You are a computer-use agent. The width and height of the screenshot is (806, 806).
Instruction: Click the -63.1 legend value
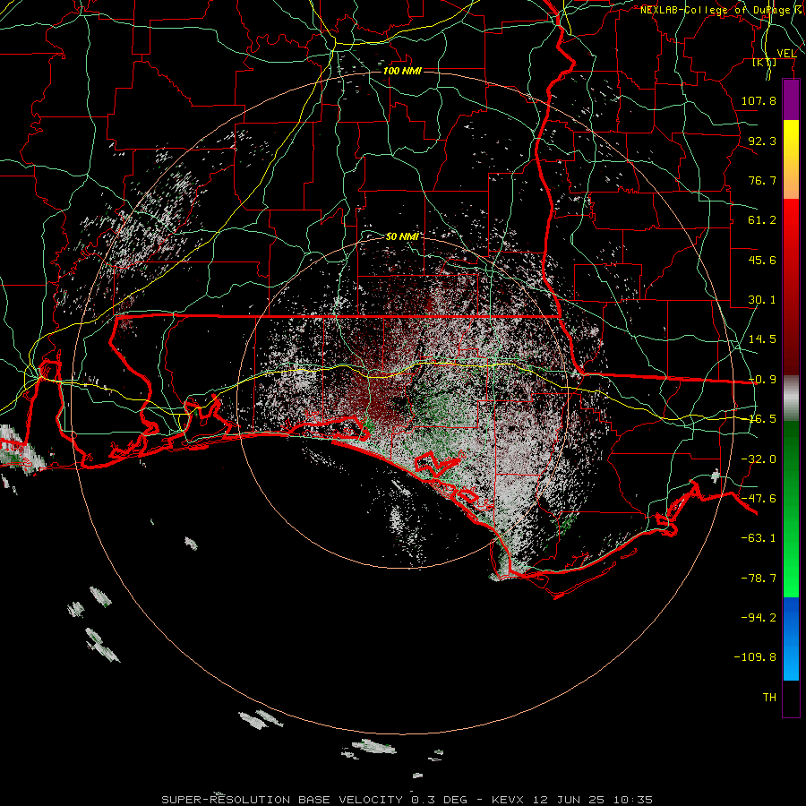click(759, 538)
